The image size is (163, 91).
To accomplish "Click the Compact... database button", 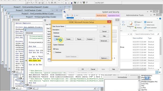I will pyautogui.click(x=90, y=39).
